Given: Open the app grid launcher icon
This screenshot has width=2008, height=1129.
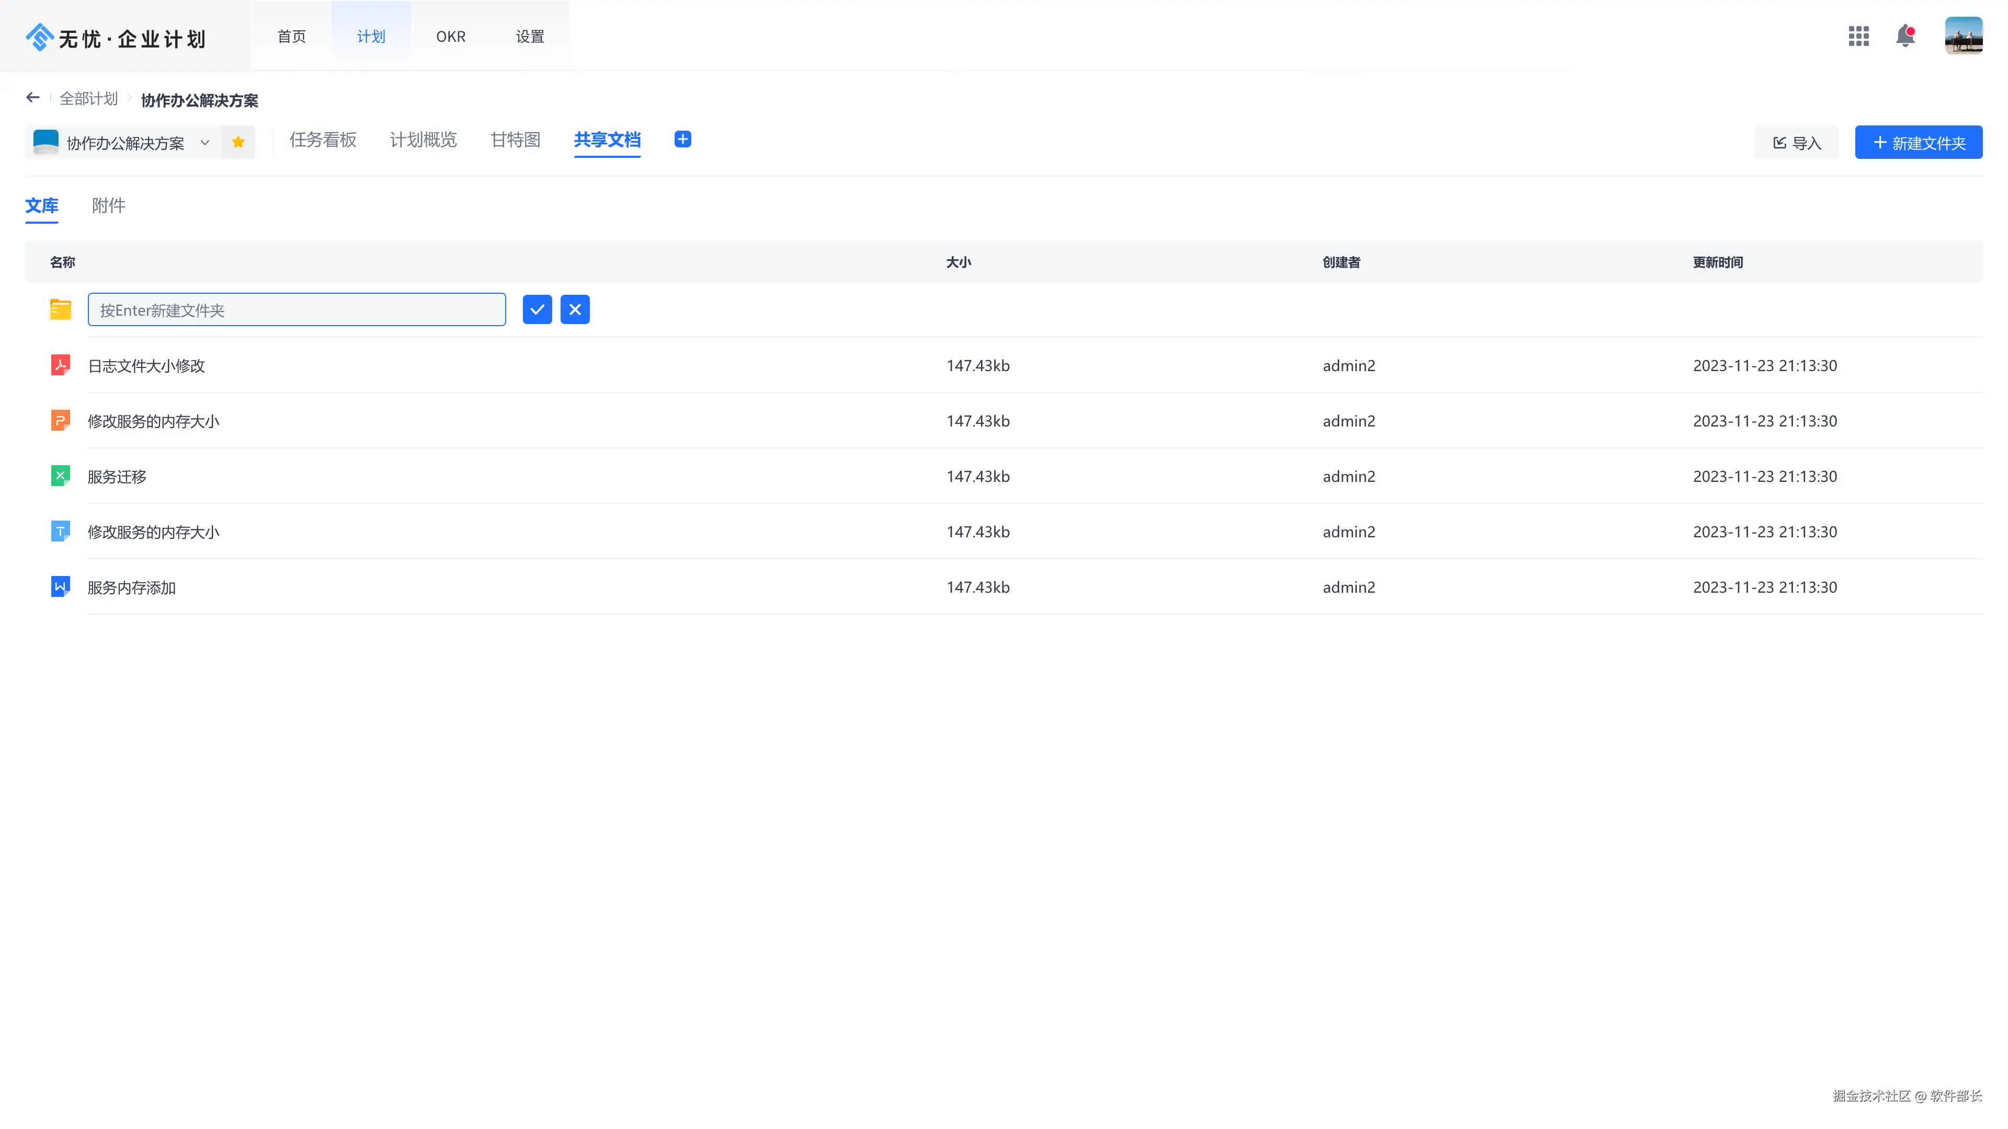Looking at the screenshot, I should (1858, 36).
